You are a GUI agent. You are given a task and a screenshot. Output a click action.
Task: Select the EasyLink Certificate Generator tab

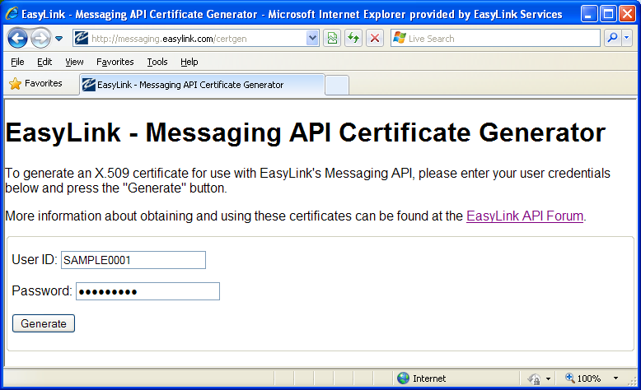tap(202, 85)
